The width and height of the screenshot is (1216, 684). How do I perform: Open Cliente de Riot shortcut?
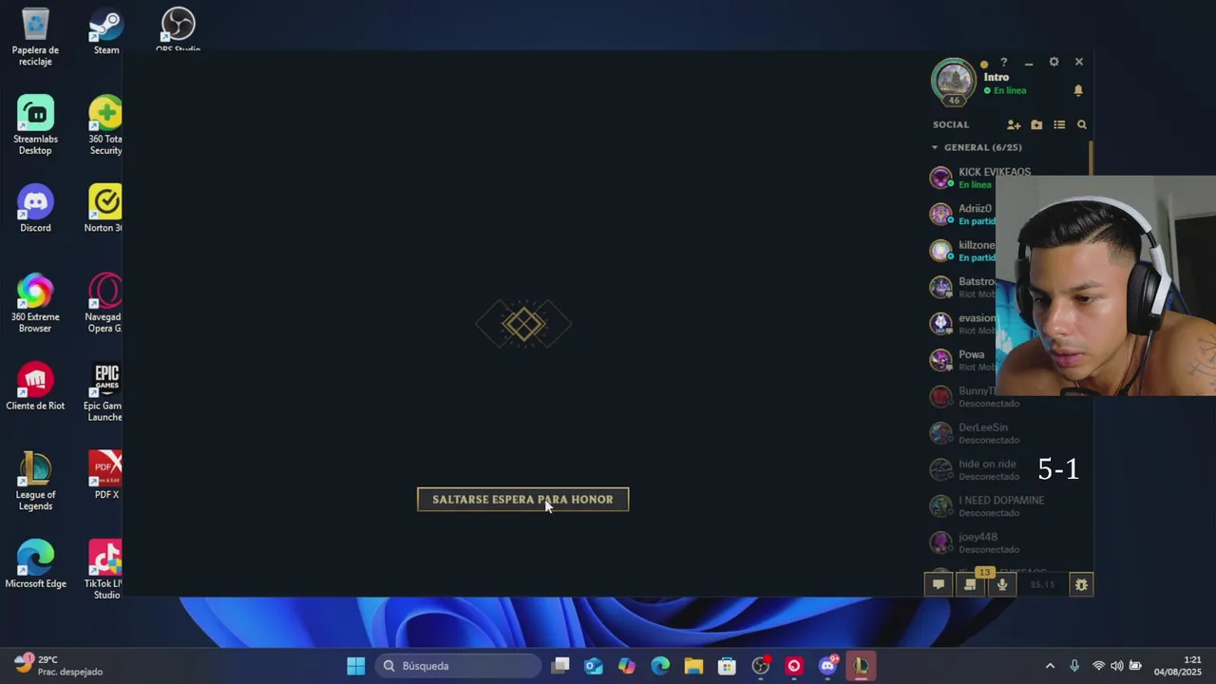click(35, 387)
